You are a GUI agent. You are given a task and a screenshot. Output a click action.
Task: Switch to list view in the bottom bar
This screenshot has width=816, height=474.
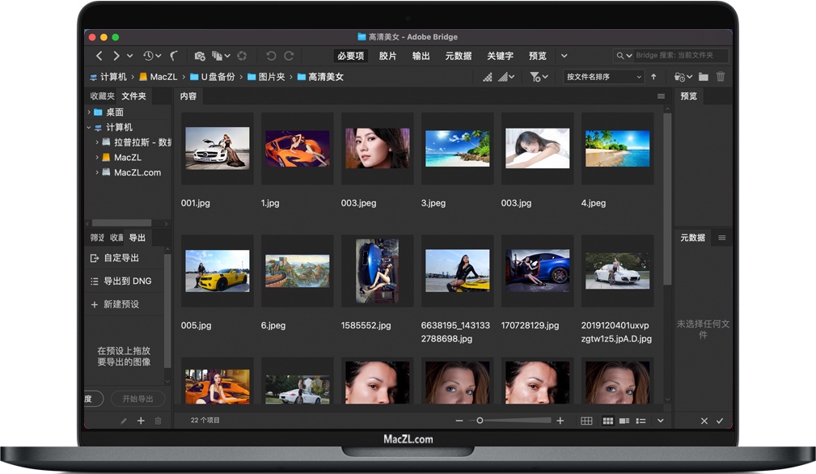(641, 421)
